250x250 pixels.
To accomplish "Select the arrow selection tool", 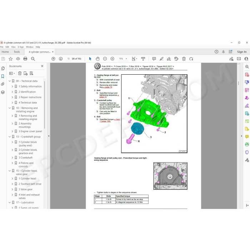I will 90,59.
